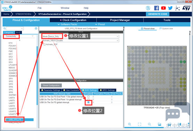
Task: Open the Mode dropdown set to Device_Only
Action: [83, 37]
